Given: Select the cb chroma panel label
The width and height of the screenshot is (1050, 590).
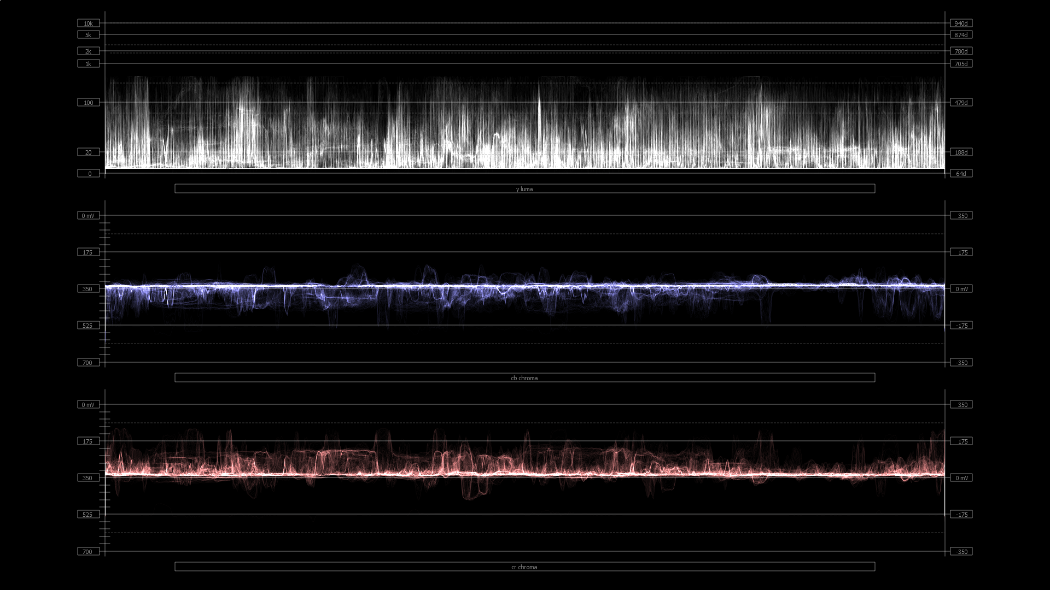Looking at the screenshot, I should (x=524, y=377).
